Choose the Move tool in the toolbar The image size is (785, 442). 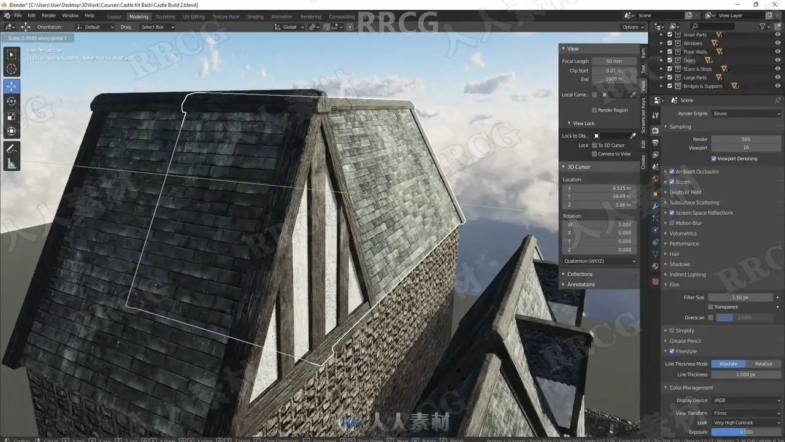[x=12, y=87]
